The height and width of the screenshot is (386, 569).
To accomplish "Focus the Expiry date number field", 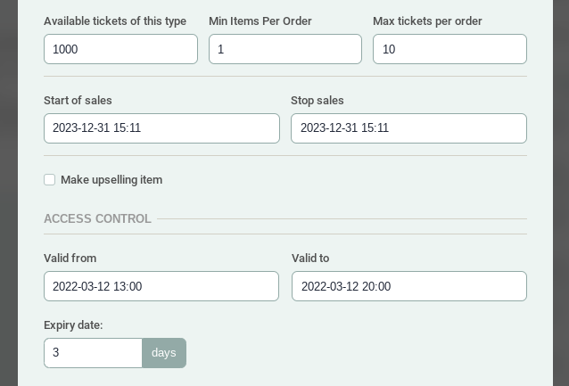I will coord(93,353).
